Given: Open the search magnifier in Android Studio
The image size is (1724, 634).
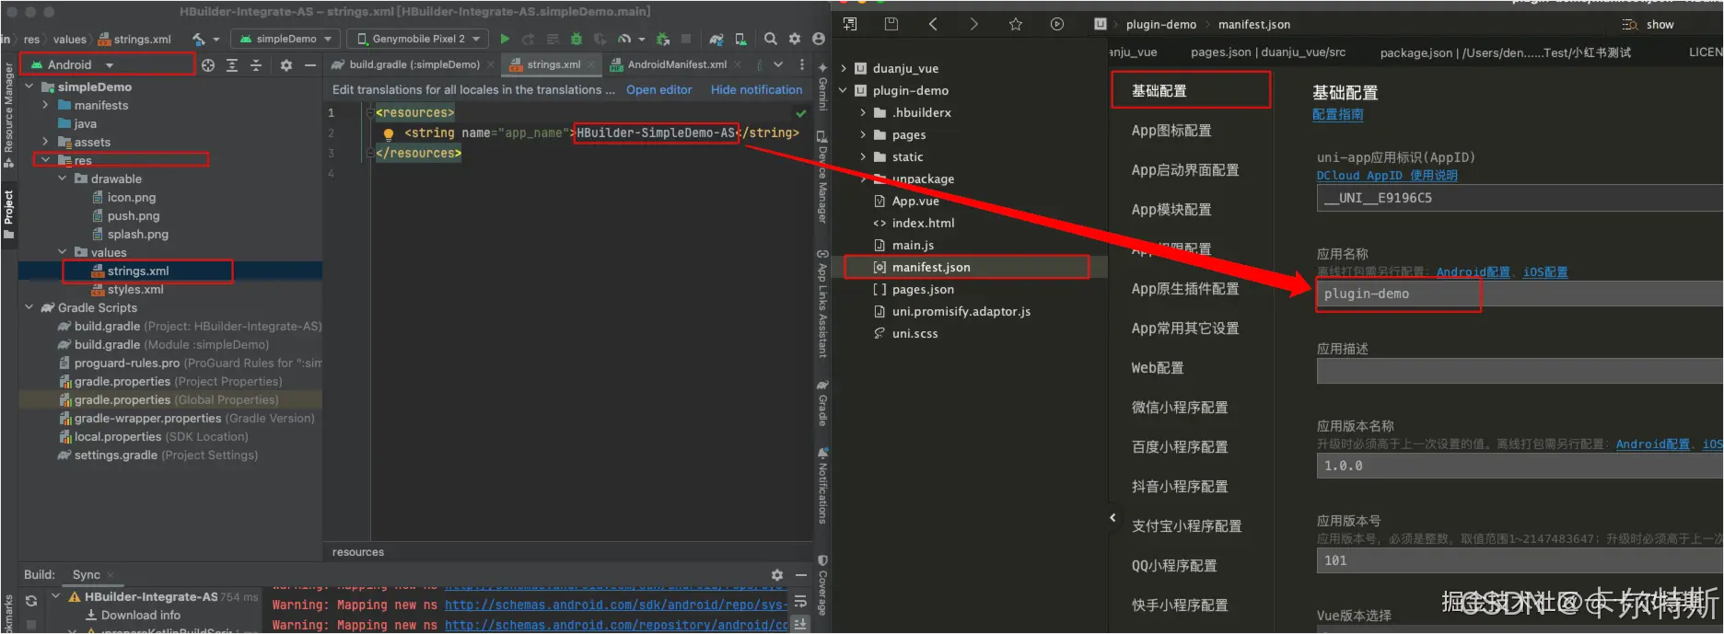Looking at the screenshot, I should (771, 39).
